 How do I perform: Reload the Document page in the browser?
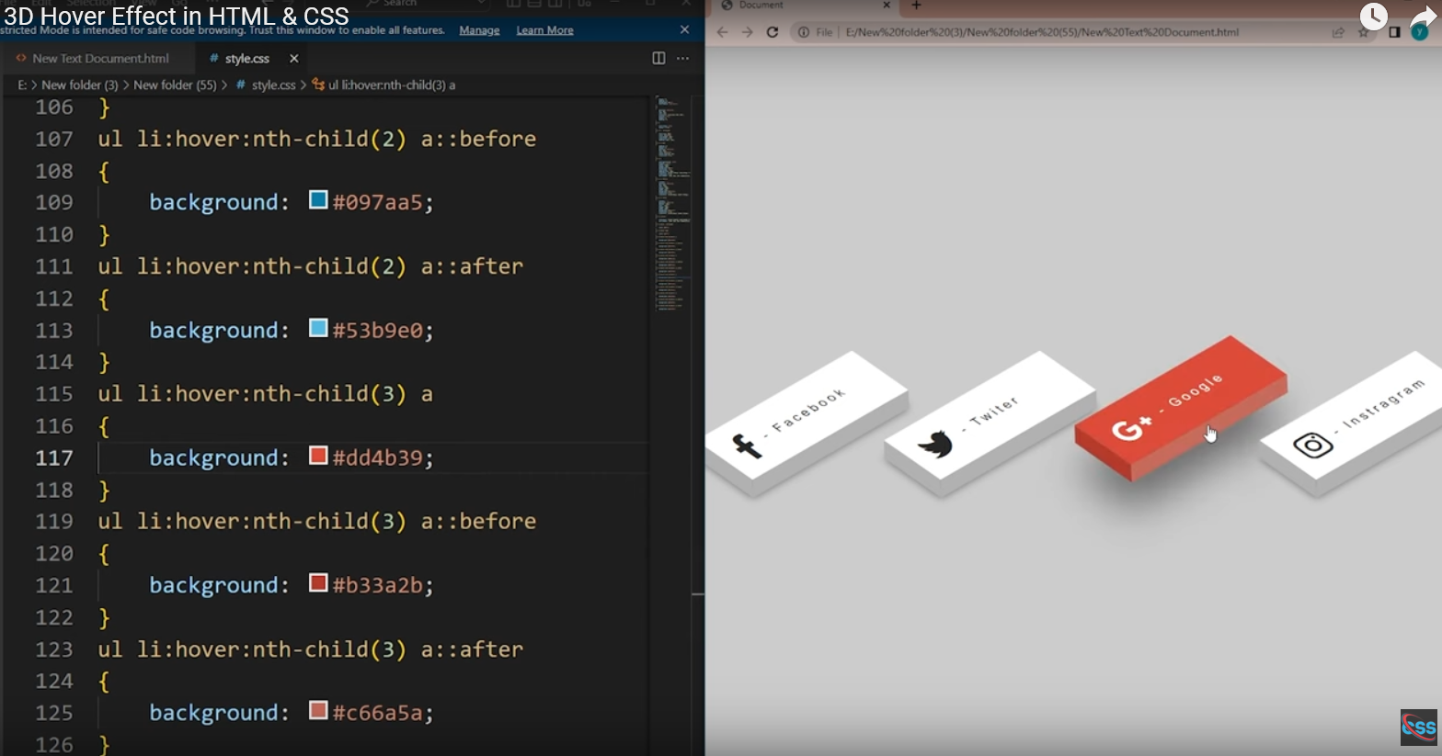click(x=772, y=32)
